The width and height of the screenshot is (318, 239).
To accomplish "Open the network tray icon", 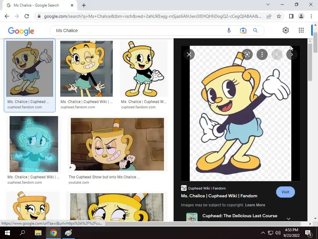I will [270, 233].
